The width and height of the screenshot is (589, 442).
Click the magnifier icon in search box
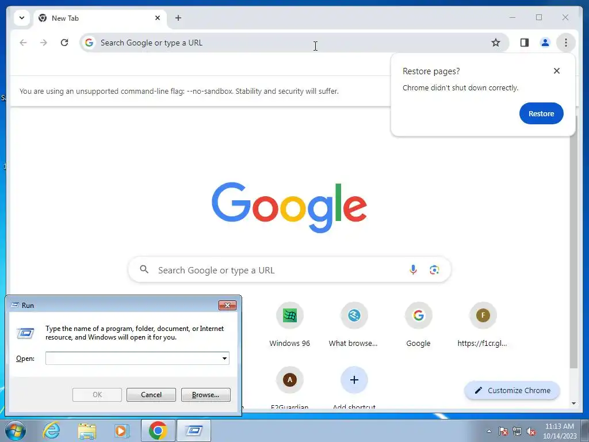[x=144, y=269]
